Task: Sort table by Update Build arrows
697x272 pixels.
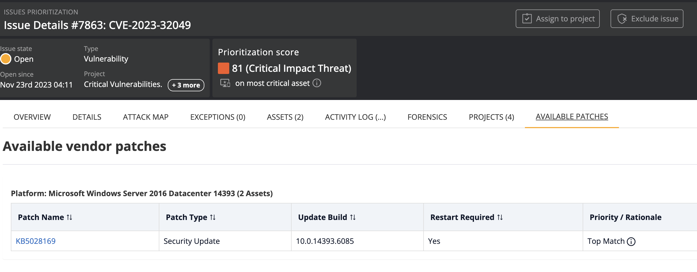Action: tap(353, 217)
